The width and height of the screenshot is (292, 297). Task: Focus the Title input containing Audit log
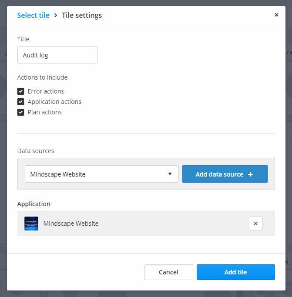point(57,55)
